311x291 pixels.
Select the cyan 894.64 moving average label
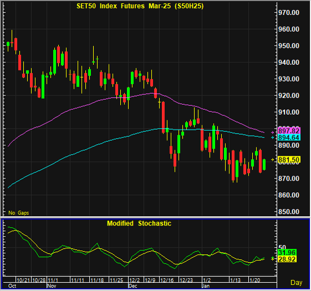[x=289, y=137]
